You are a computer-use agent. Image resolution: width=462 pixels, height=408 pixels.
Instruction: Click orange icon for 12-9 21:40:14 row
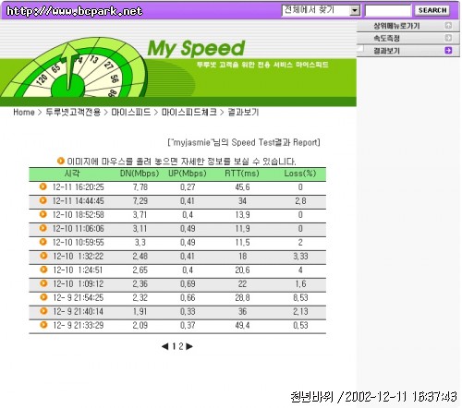pyautogui.click(x=43, y=311)
